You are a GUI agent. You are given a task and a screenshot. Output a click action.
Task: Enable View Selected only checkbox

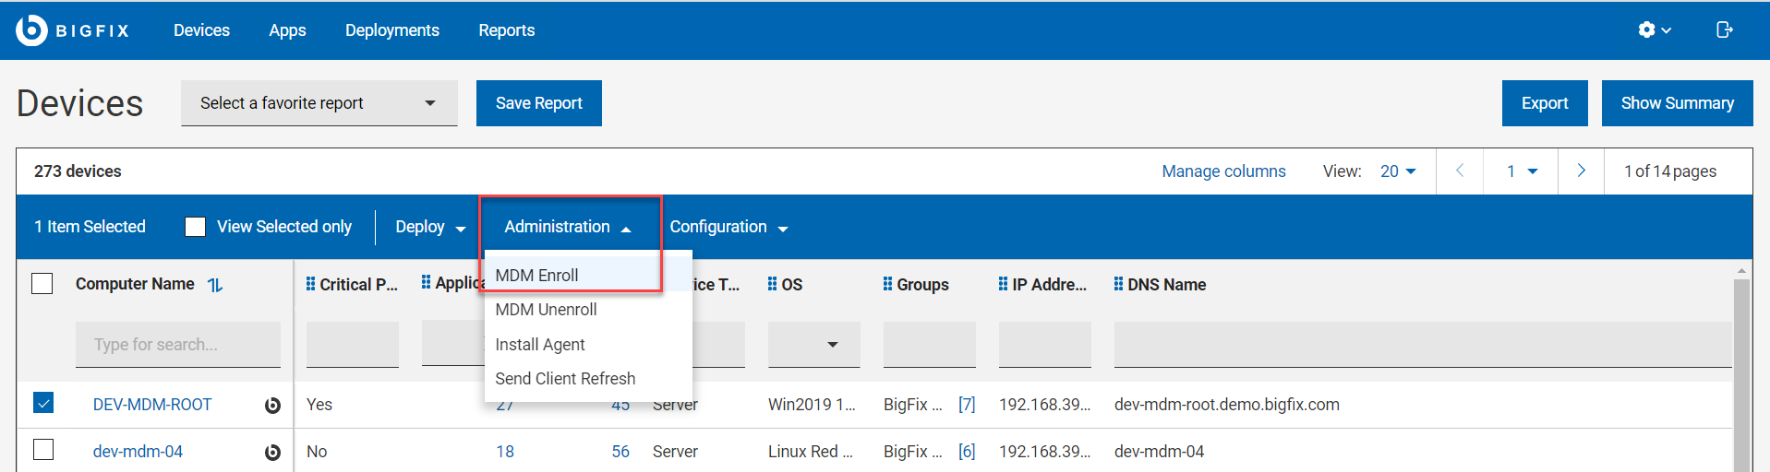click(x=195, y=227)
